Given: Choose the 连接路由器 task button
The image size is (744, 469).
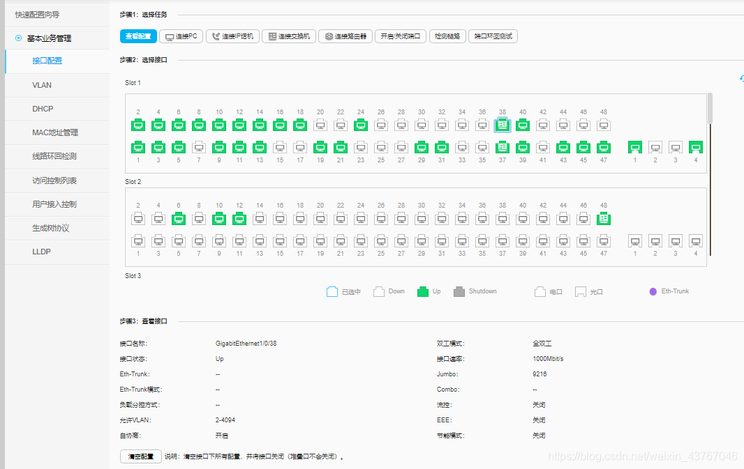Looking at the screenshot, I should pyautogui.click(x=345, y=36).
